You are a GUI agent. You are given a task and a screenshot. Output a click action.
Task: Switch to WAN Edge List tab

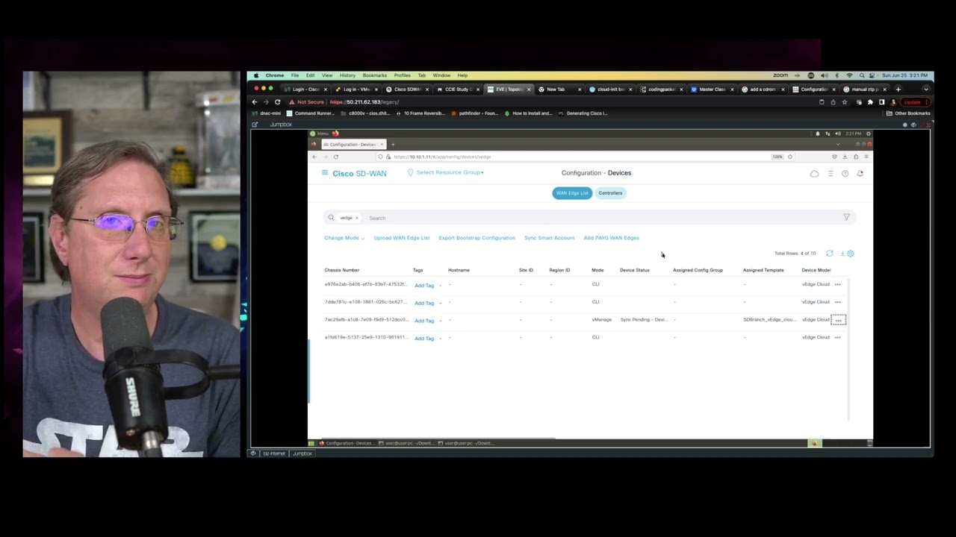[572, 193]
